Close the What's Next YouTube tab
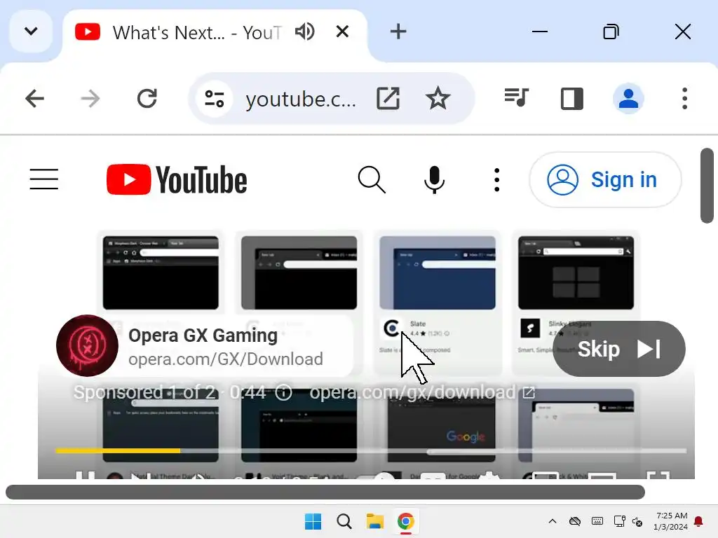Screen dimensions: 718x538 pyautogui.click(x=342, y=32)
